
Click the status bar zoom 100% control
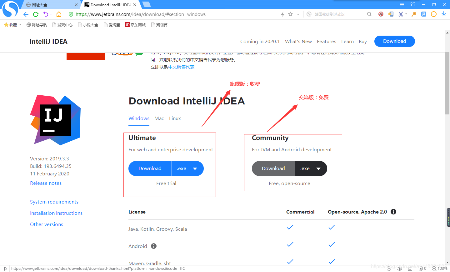coord(440,269)
